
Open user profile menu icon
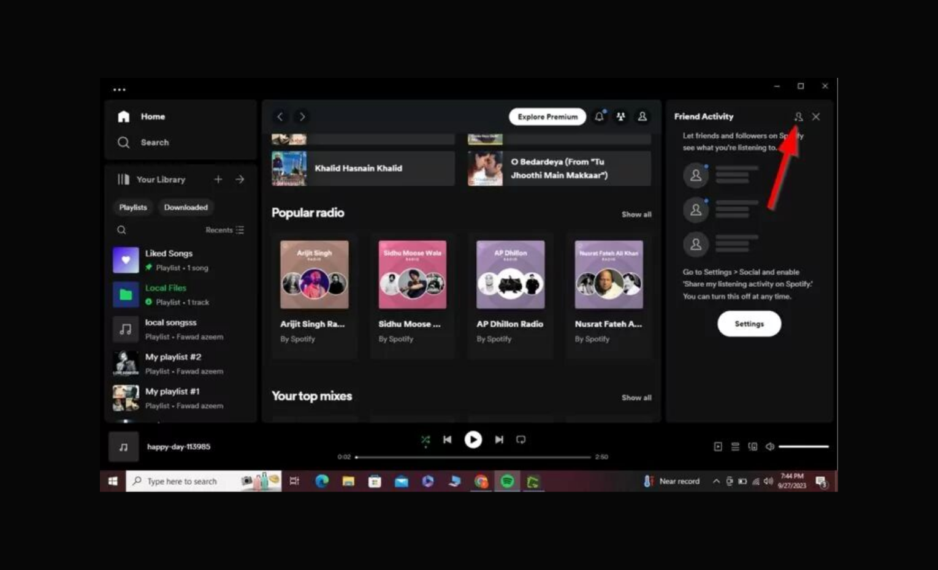pyautogui.click(x=642, y=116)
